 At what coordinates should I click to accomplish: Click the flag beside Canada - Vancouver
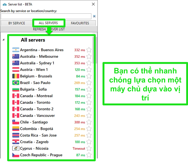[16, 116]
